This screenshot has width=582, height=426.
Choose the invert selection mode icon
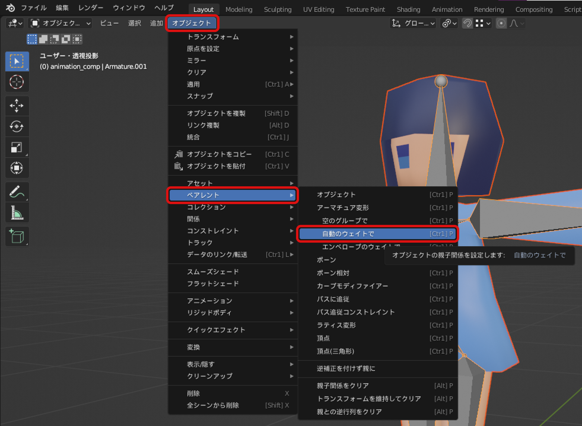pos(66,39)
